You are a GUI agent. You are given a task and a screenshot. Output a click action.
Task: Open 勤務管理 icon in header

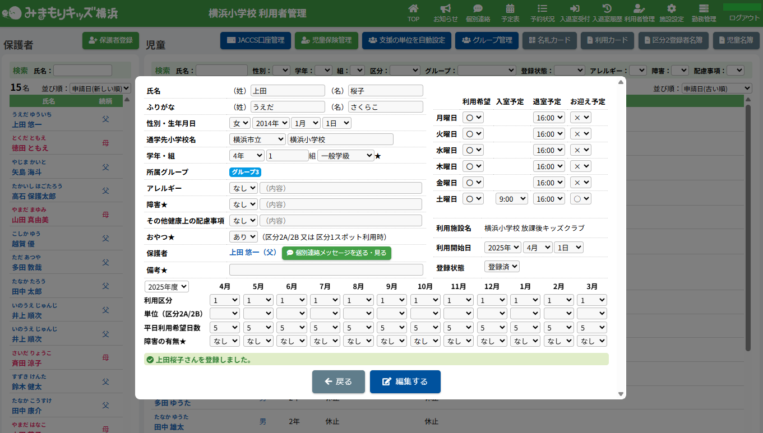(x=704, y=9)
